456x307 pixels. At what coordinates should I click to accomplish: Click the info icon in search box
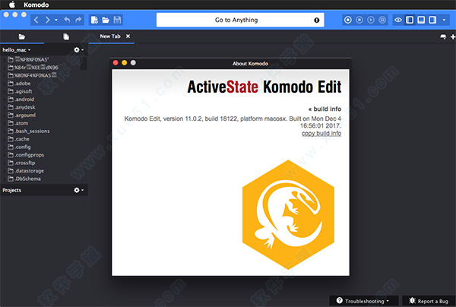317,20
